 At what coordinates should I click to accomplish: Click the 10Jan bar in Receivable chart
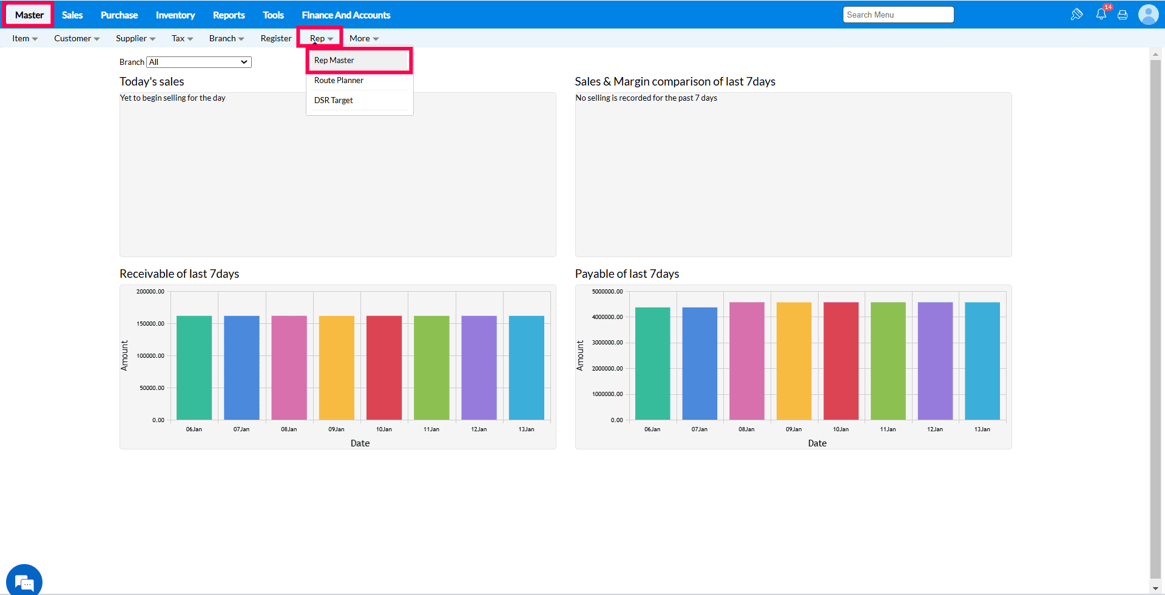point(384,368)
